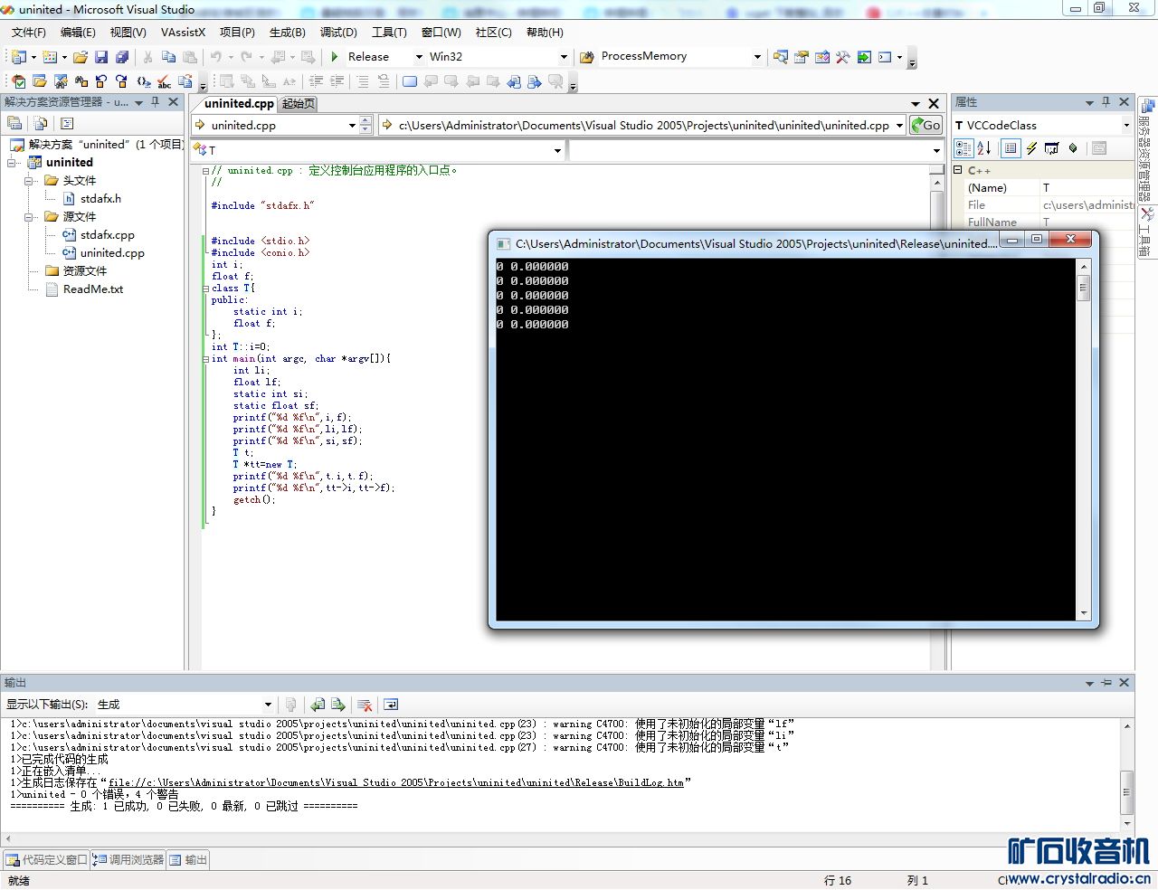Click the Copy icon in the standard toolbar
The width and height of the screenshot is (1158, 890).
pos(168,57)
